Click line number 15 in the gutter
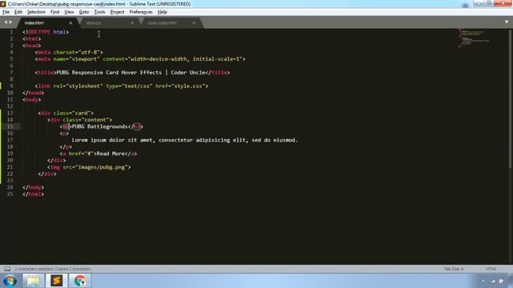This screenshot has width=513, height=288. 10,126
